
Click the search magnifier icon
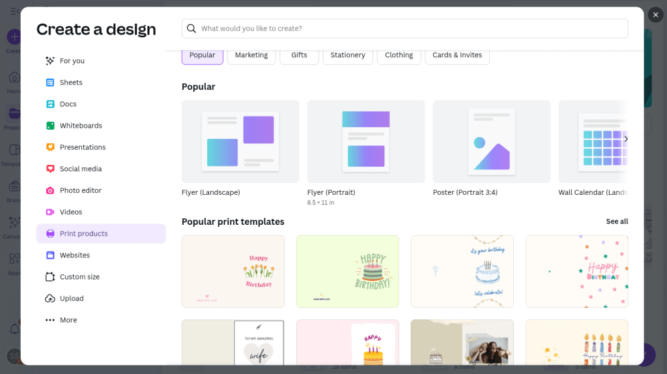click(192, 29)
